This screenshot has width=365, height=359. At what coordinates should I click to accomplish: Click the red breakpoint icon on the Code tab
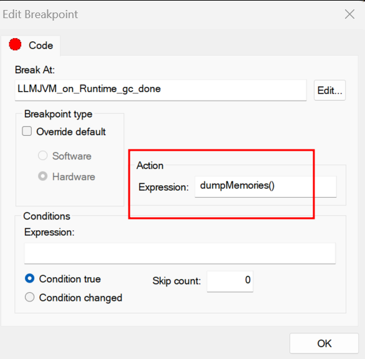[x=15, y=44]
